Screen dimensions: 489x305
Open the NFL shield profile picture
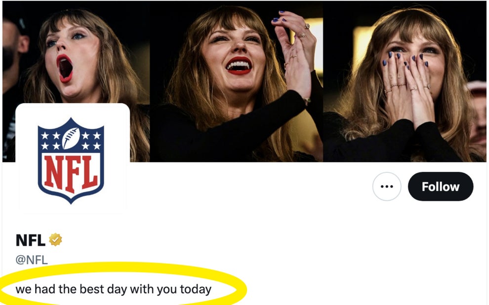[x=71, y=160]
